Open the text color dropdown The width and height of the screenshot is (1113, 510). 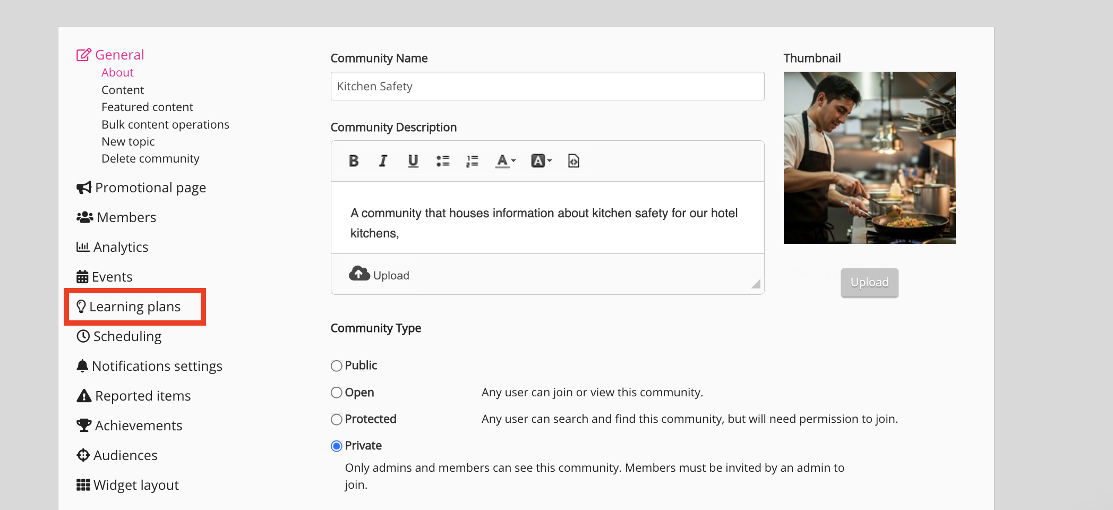coord(506,161)
